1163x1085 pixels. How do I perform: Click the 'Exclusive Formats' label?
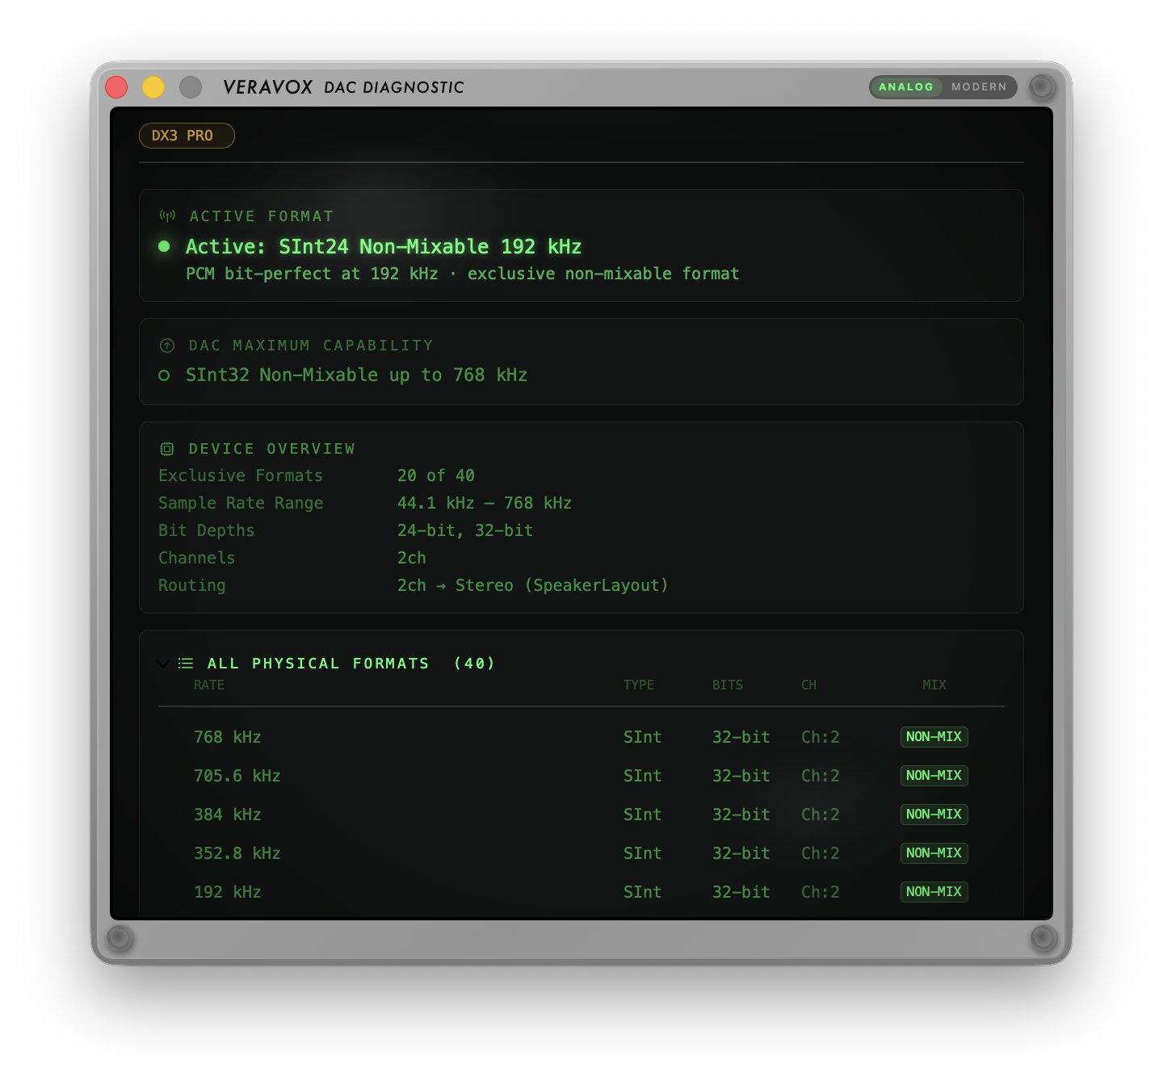[241, 475]
